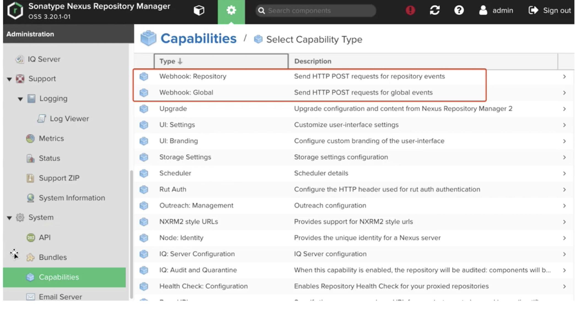This screenshot has height=315, width=575.
Task: Click the chevron on Webhook: Repository row
Action: tap(564, 77)
